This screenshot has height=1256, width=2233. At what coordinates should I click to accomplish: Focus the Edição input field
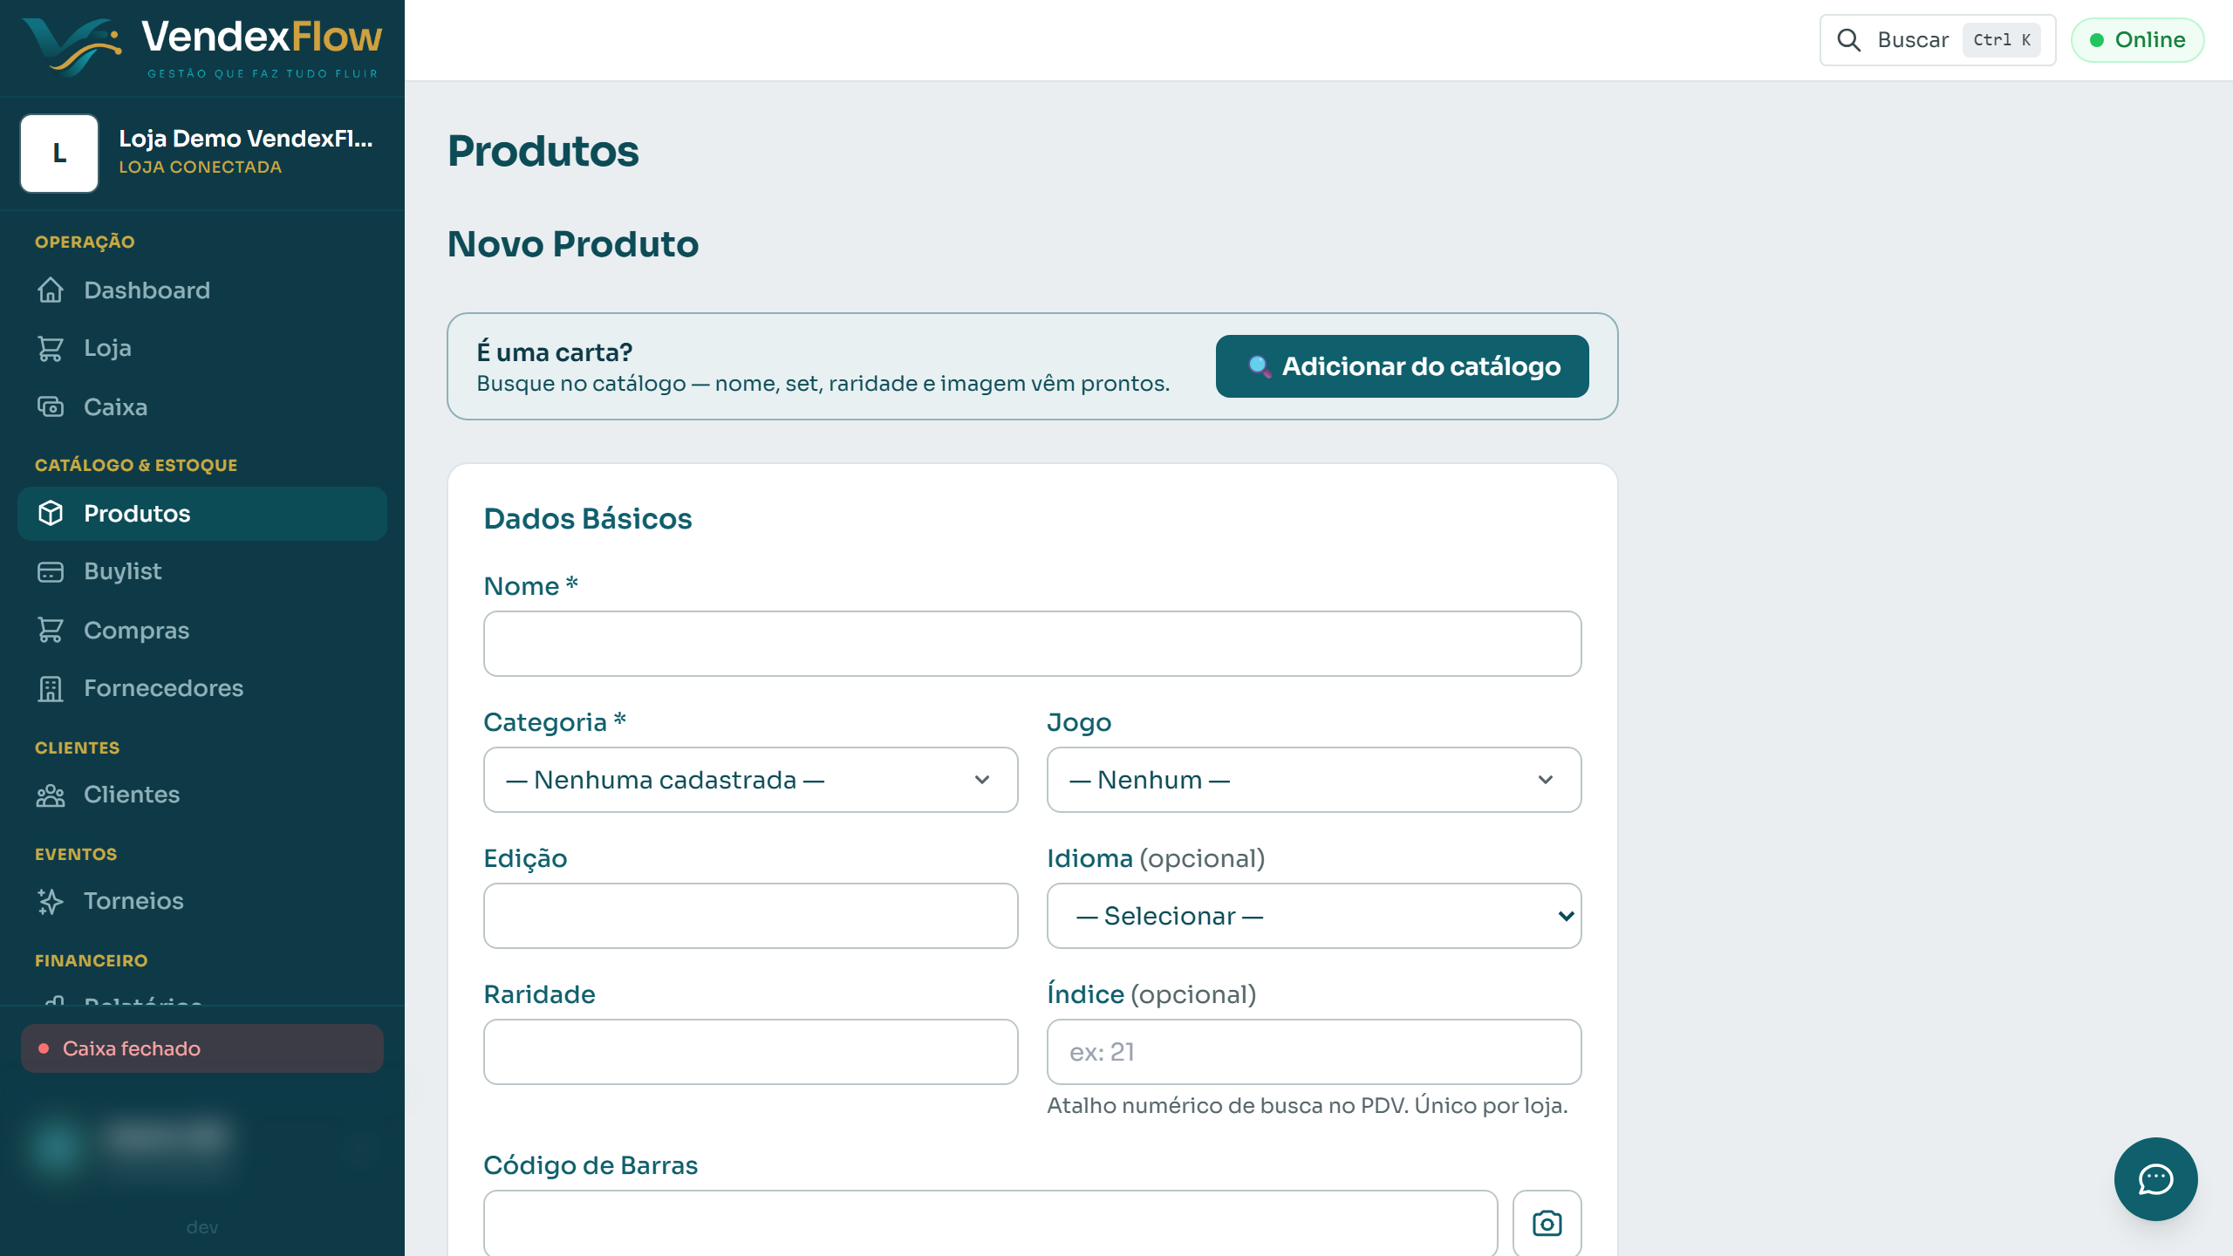(750, 916)
